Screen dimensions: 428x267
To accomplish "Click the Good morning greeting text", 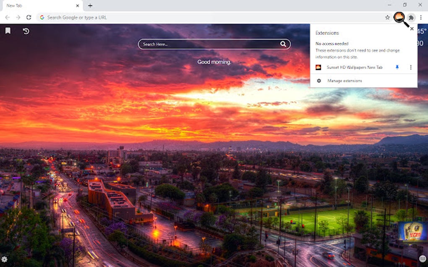I will coord(214,62).
